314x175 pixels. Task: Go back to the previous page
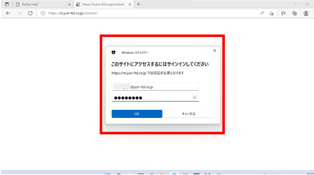click(8, 13)
